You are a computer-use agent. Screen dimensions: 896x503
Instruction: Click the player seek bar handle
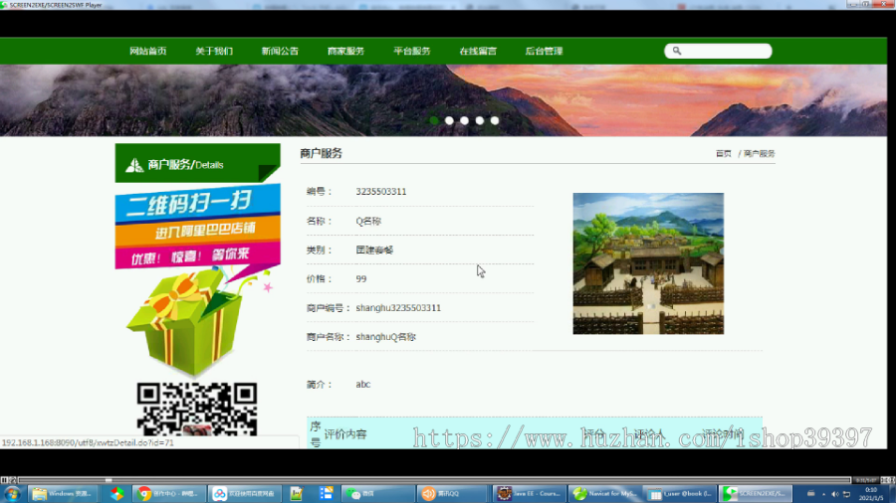(108, 480)
